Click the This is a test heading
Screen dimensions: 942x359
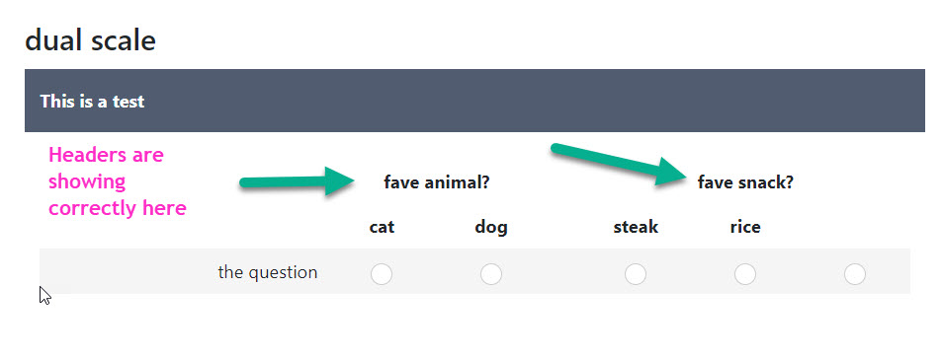[x=93, y=102]
